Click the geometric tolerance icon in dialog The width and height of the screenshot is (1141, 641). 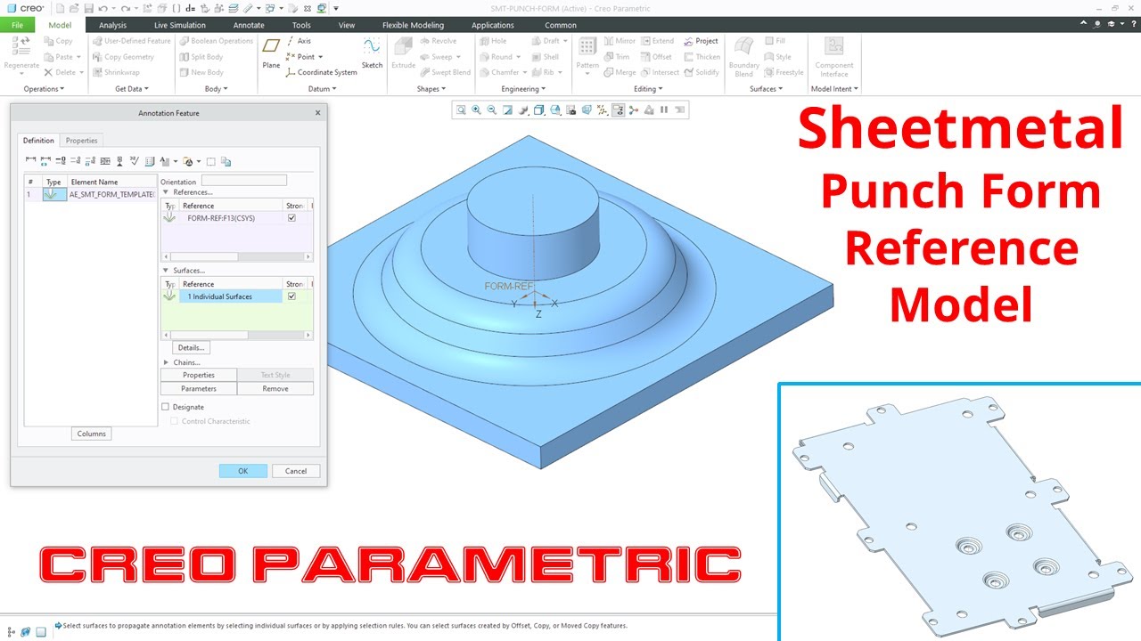[105, 161]
